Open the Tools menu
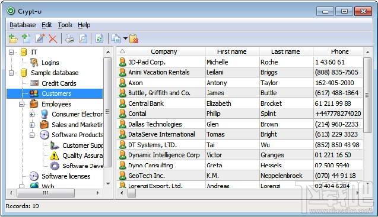The height and width of the screenshot is (217, 378). (65, 25)
